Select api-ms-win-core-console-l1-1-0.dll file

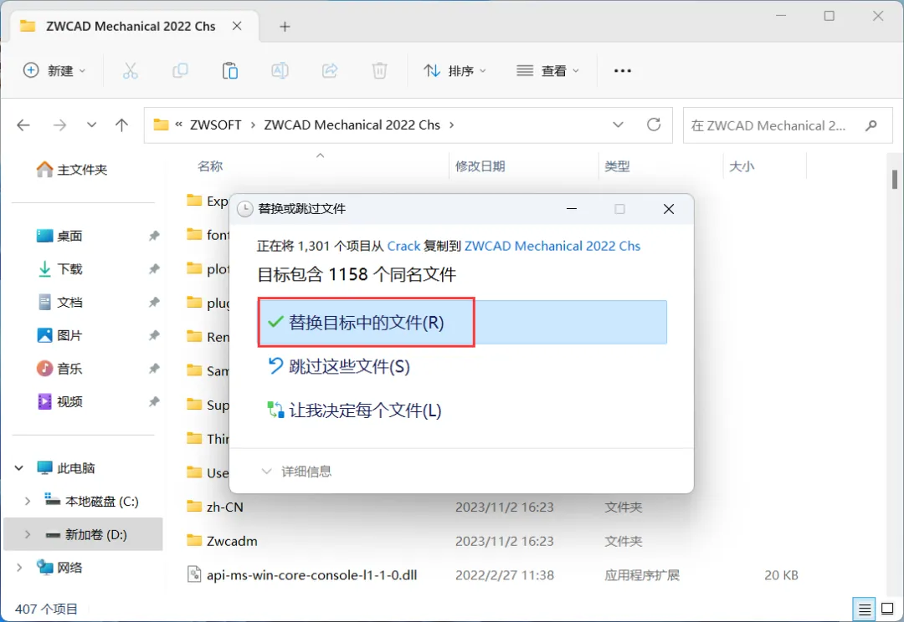[x=312, y=575]
